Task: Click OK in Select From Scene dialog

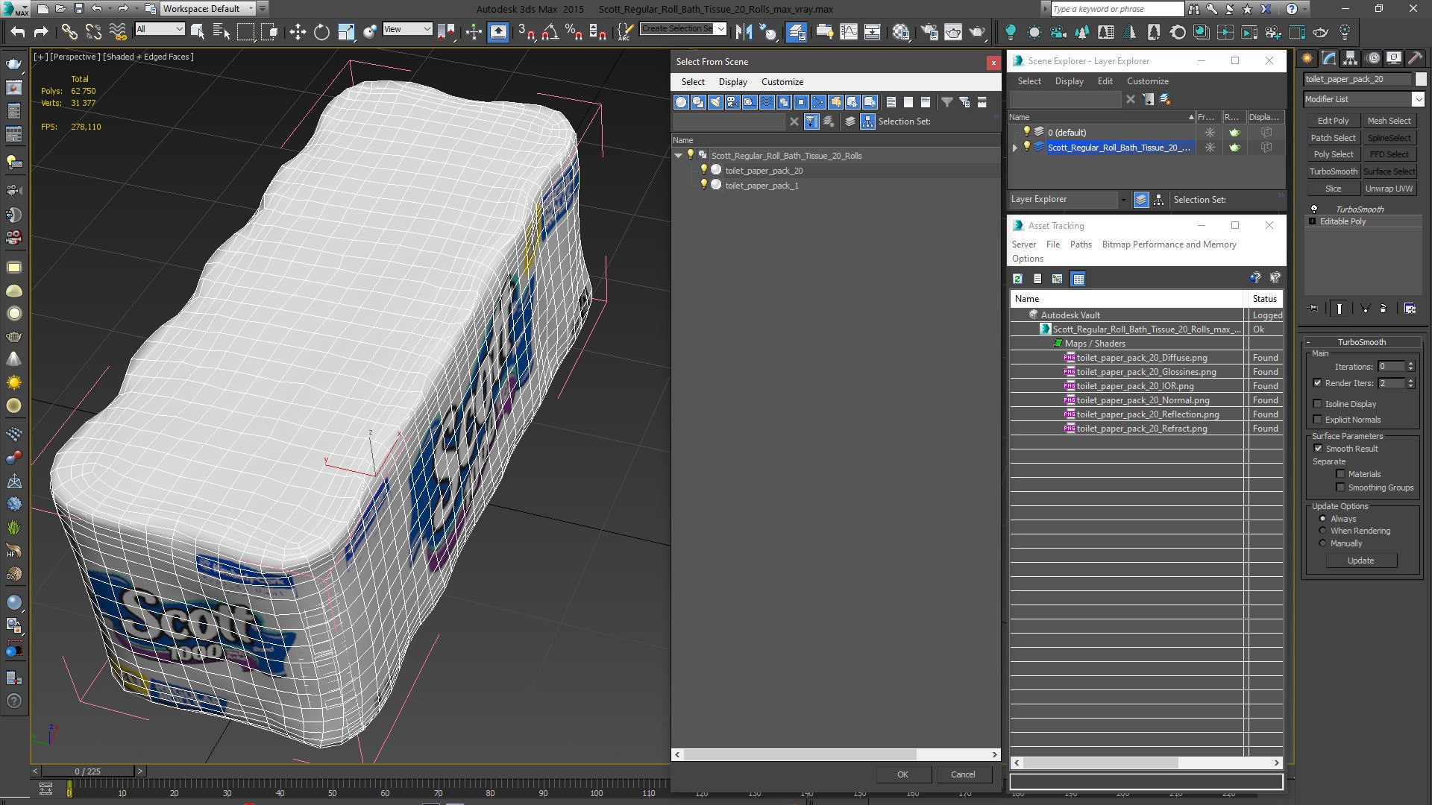Action: pyautogui.click(x=902, y=774)
